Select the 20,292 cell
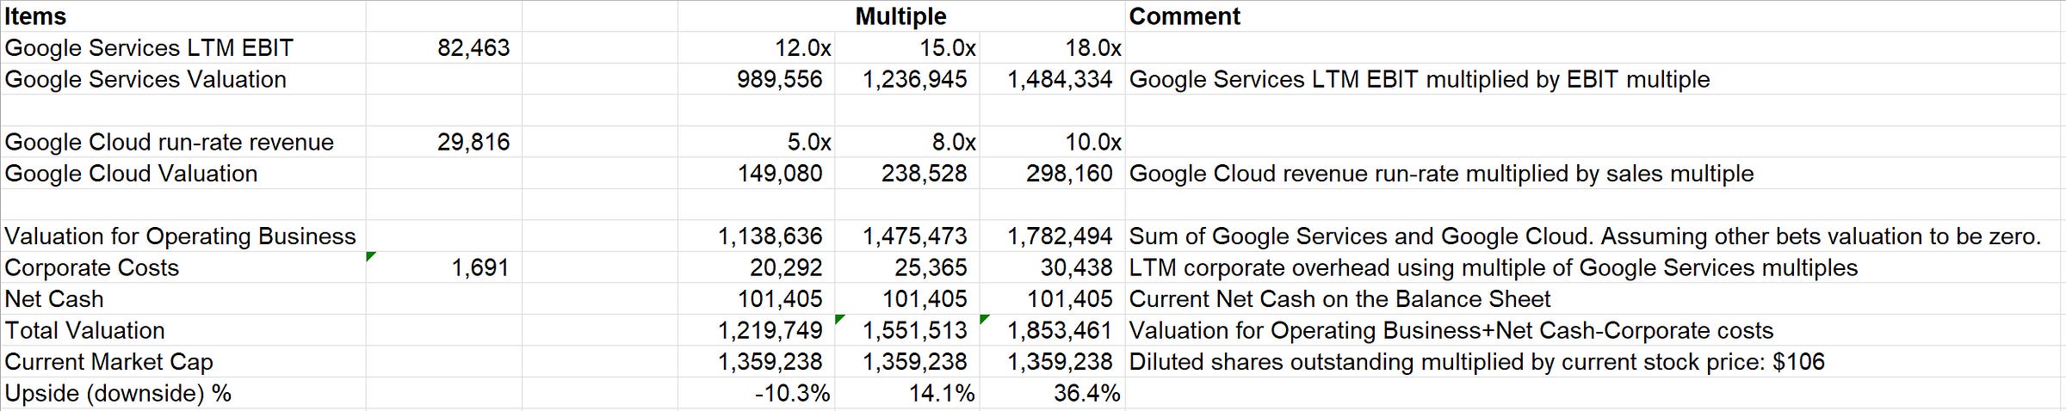Viewport: 2066px width, 411px height. 756,267
